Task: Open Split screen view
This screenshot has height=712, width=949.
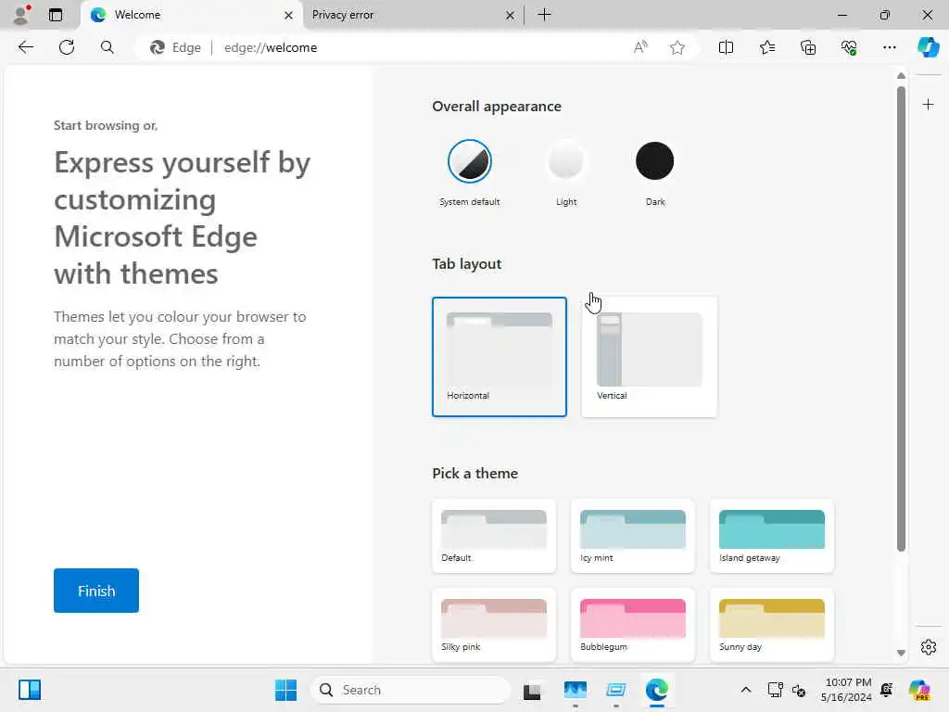Action: click(x=726, y=47)
